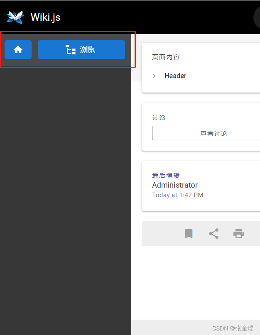Click the Wiki.js site title
The height and width of the screenshot is (335, 260).
point(46,17)
